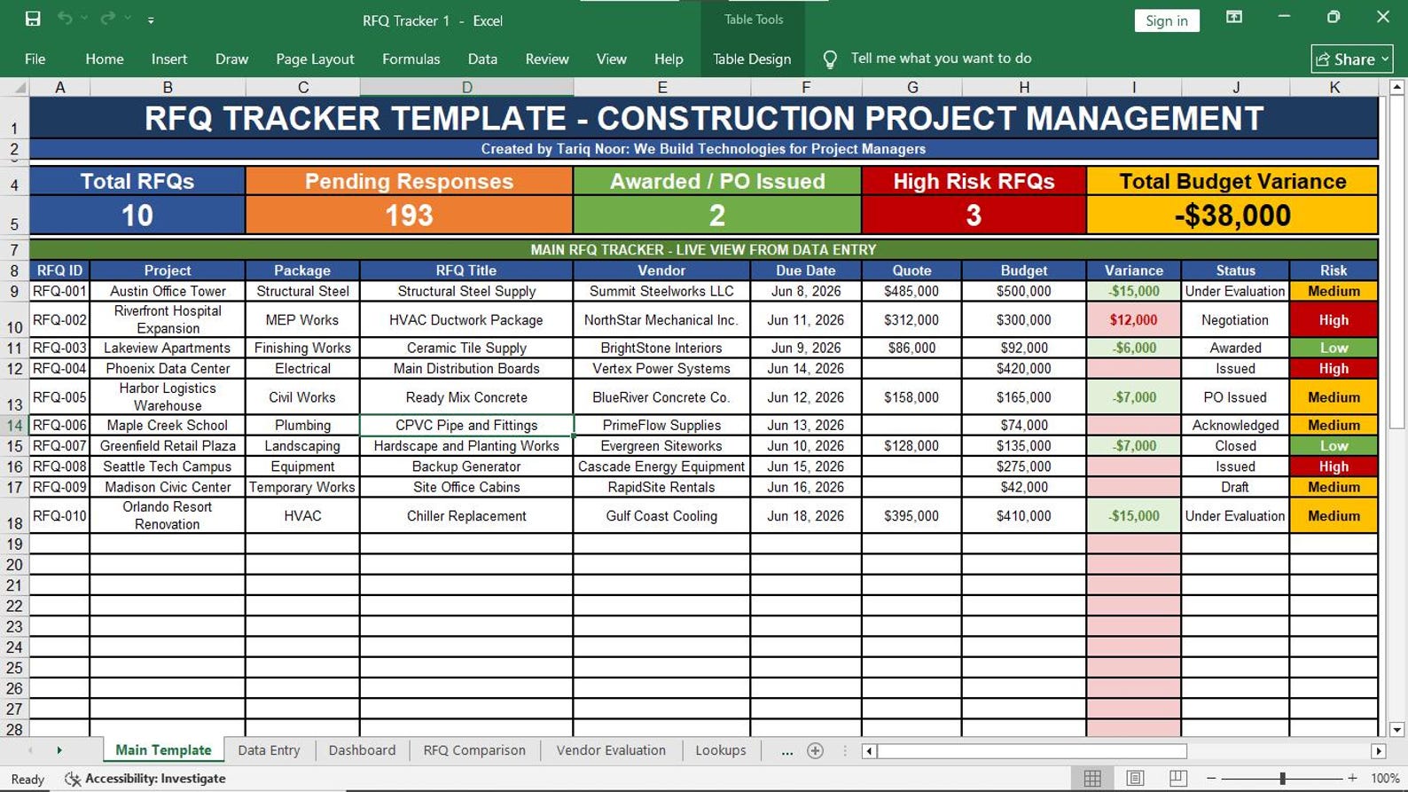Image resolution: width=1408 pixels, height=792 pixels.
Task: Select the 'Gulf Coast Cooling' vendor cell
Action: coord(661,516)
